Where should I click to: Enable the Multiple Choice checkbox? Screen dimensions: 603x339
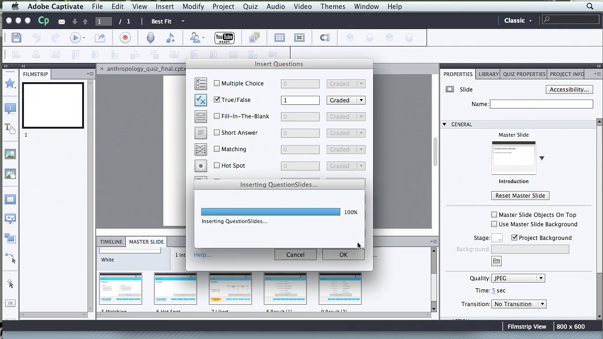(x=217, y=83)
